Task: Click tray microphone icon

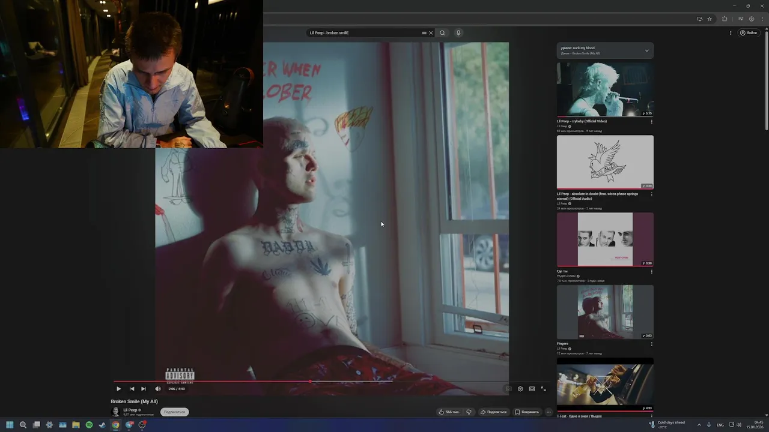Action: pyautogui.click(x=709, y=425)
